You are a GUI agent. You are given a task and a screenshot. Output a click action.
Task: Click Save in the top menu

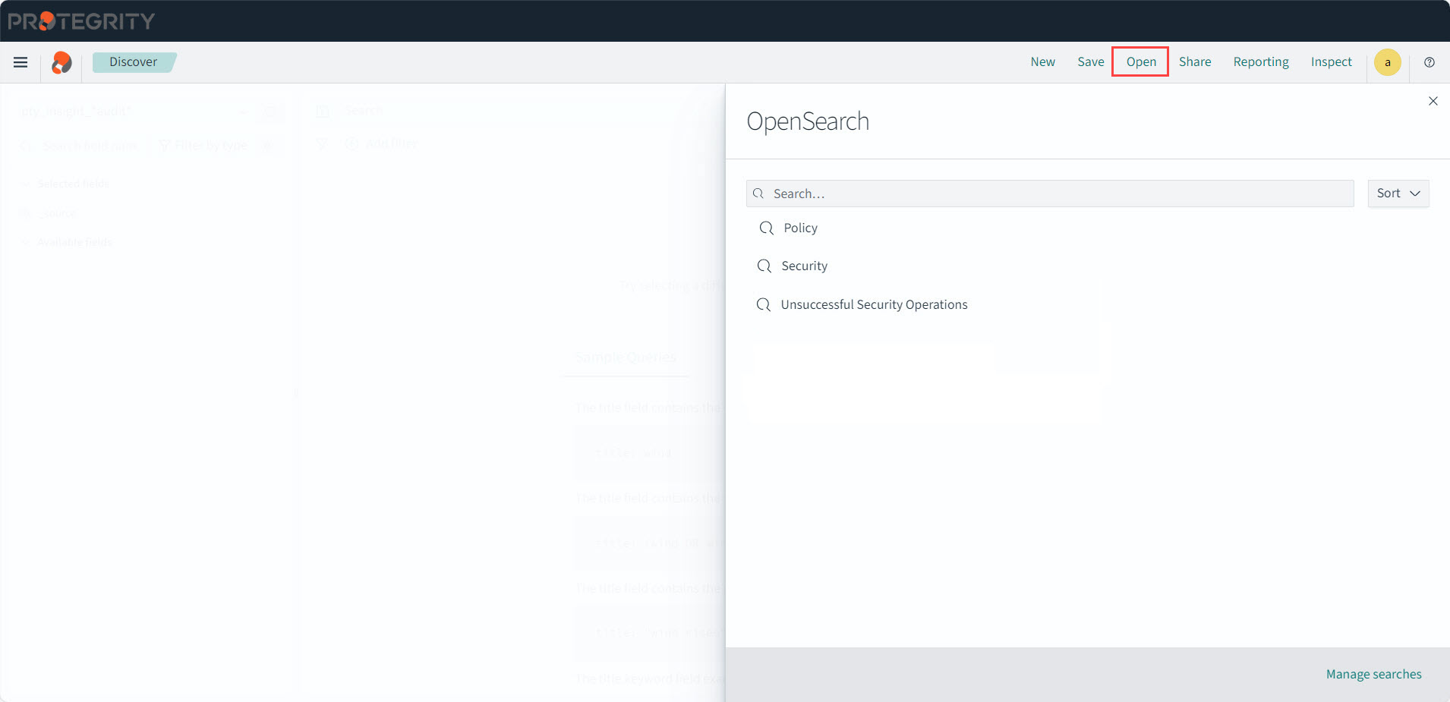pos(1090,62)
